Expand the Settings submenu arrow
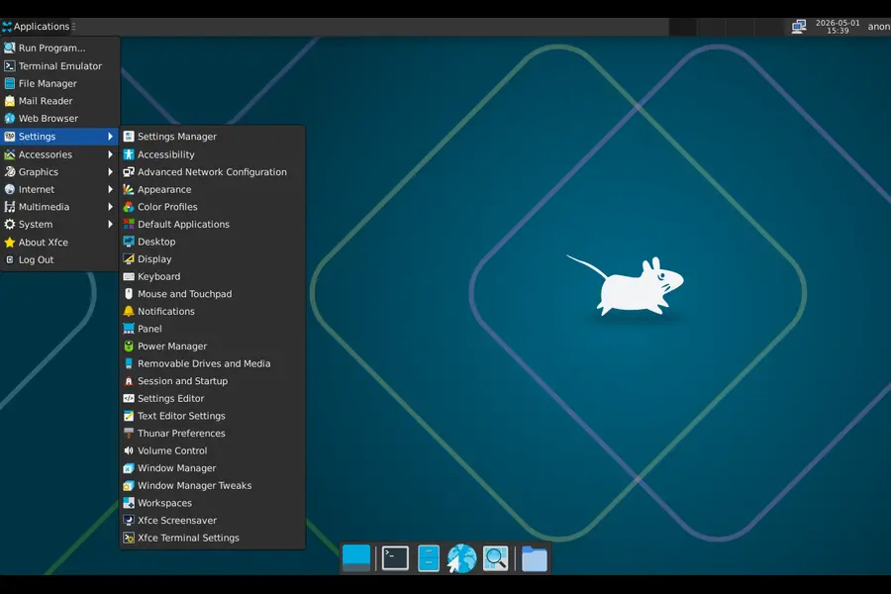 [110, 137]
